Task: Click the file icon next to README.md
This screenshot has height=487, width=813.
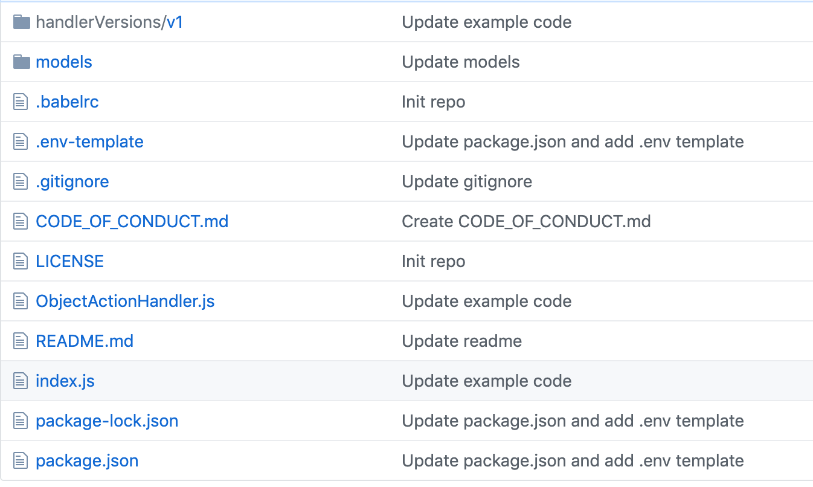Action: pyautogui.click(x=21, y=341)
